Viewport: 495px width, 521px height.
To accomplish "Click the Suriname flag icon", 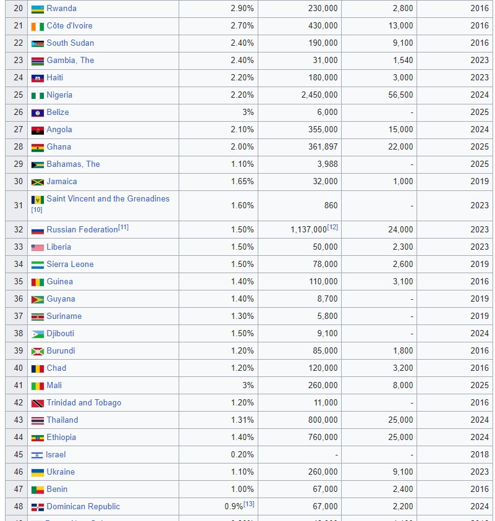I will (x=38, y=316).
